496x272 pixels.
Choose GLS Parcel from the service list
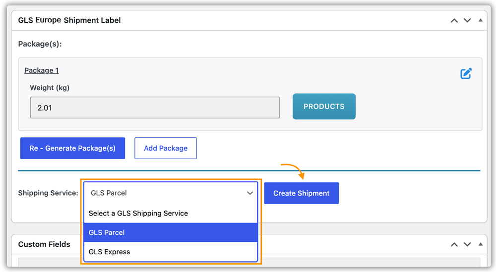[x=171, y=232]
